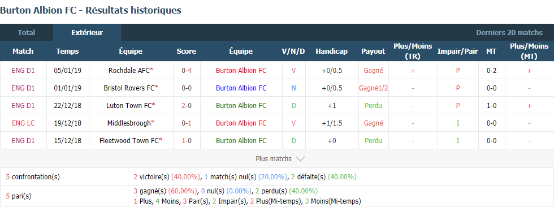The image size is (554, 207).
Task: Expand the Plus matchs chevron arrow
Action: tap(300, 159)
